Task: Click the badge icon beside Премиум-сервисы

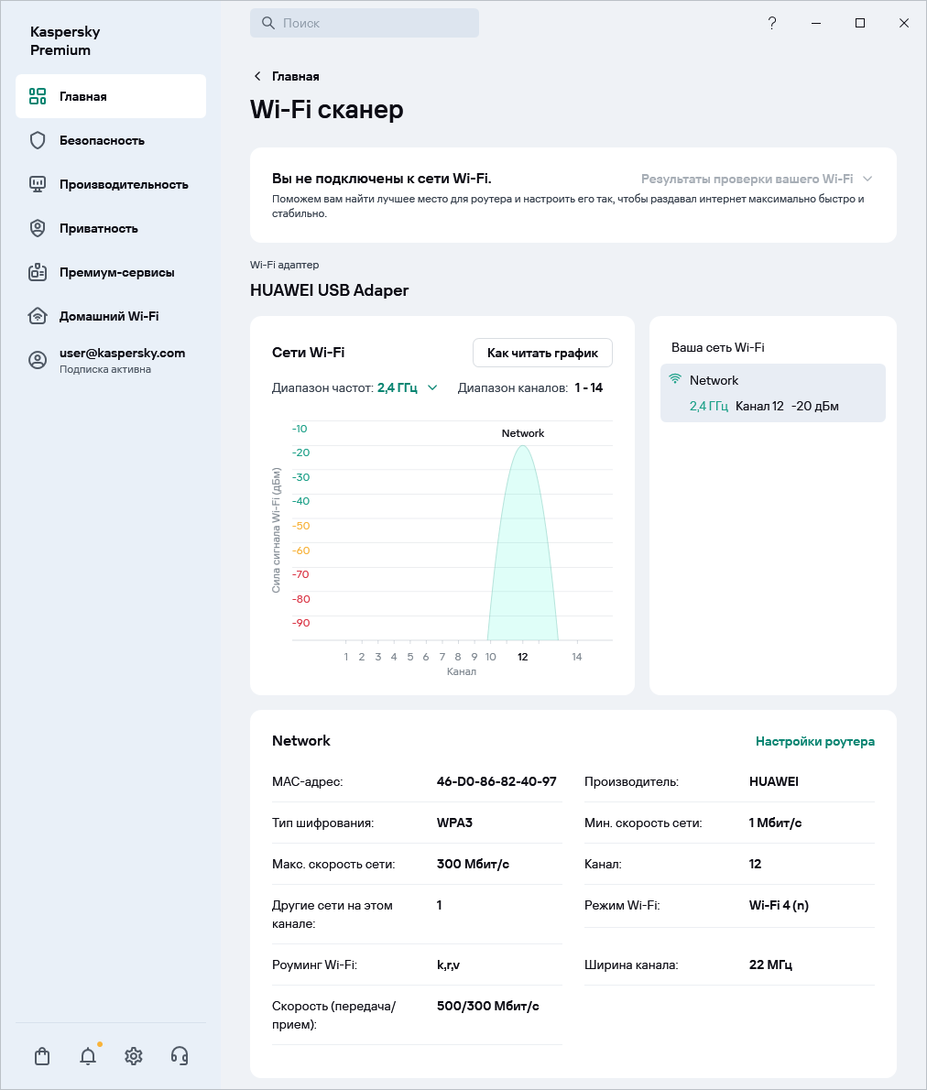Action: pyautogui.click(x=38, y=272)
